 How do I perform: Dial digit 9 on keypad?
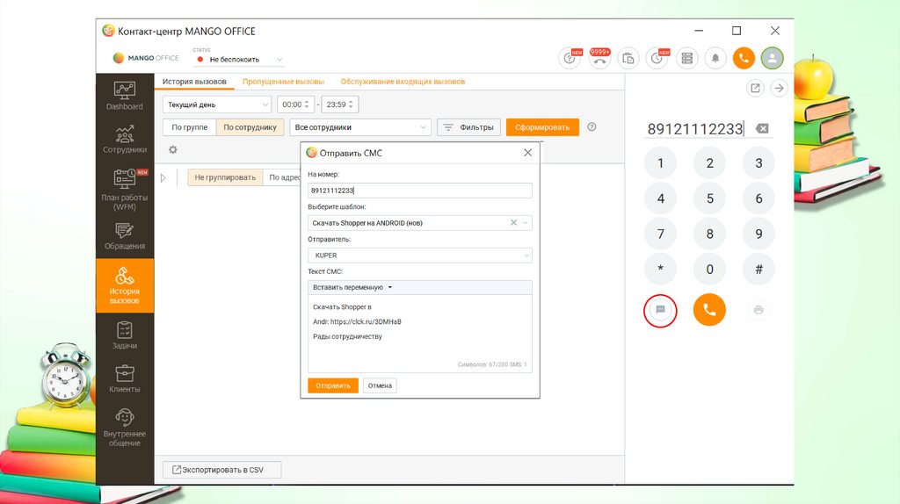pyautogui.click(x=758, y=234)
